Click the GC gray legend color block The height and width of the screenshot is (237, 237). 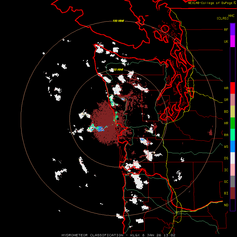pos(233,181)
